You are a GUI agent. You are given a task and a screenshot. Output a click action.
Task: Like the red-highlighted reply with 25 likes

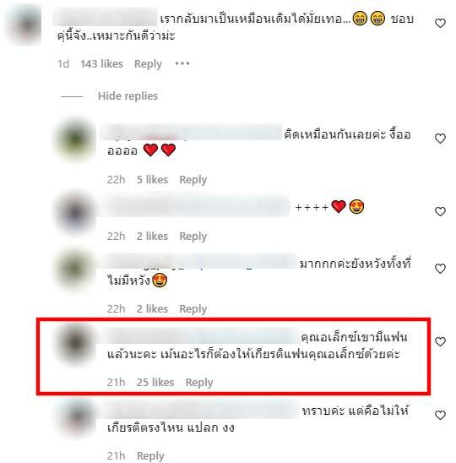pos(440,341)
